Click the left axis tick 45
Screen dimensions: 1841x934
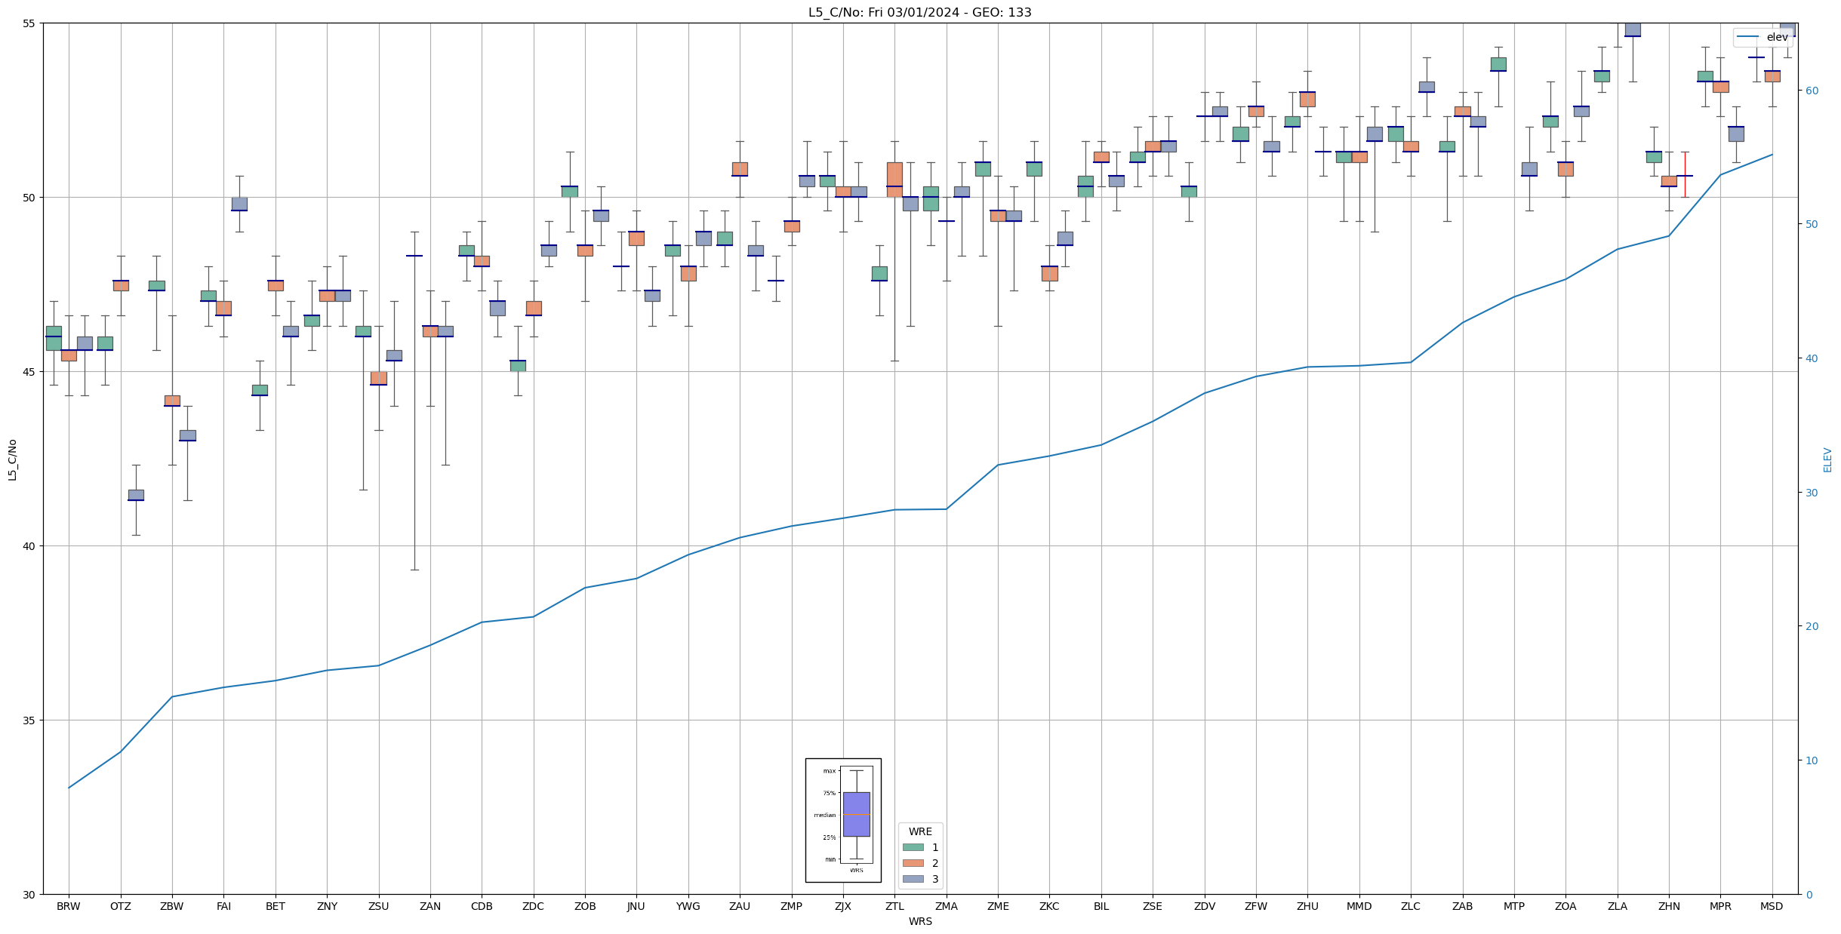tap(29, 372)
